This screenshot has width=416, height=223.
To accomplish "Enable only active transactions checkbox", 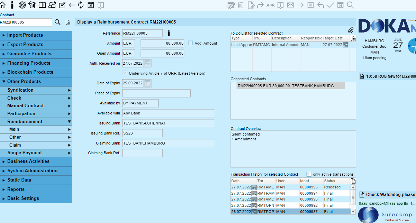I will coord(309,174).
